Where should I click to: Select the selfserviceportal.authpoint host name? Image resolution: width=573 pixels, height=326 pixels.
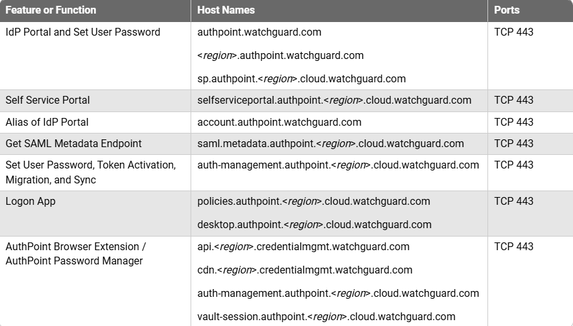tap(334, 100)
